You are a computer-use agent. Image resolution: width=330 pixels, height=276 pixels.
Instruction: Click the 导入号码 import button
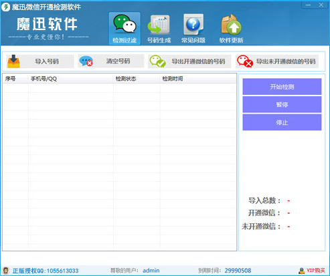[x=40, y=61]
